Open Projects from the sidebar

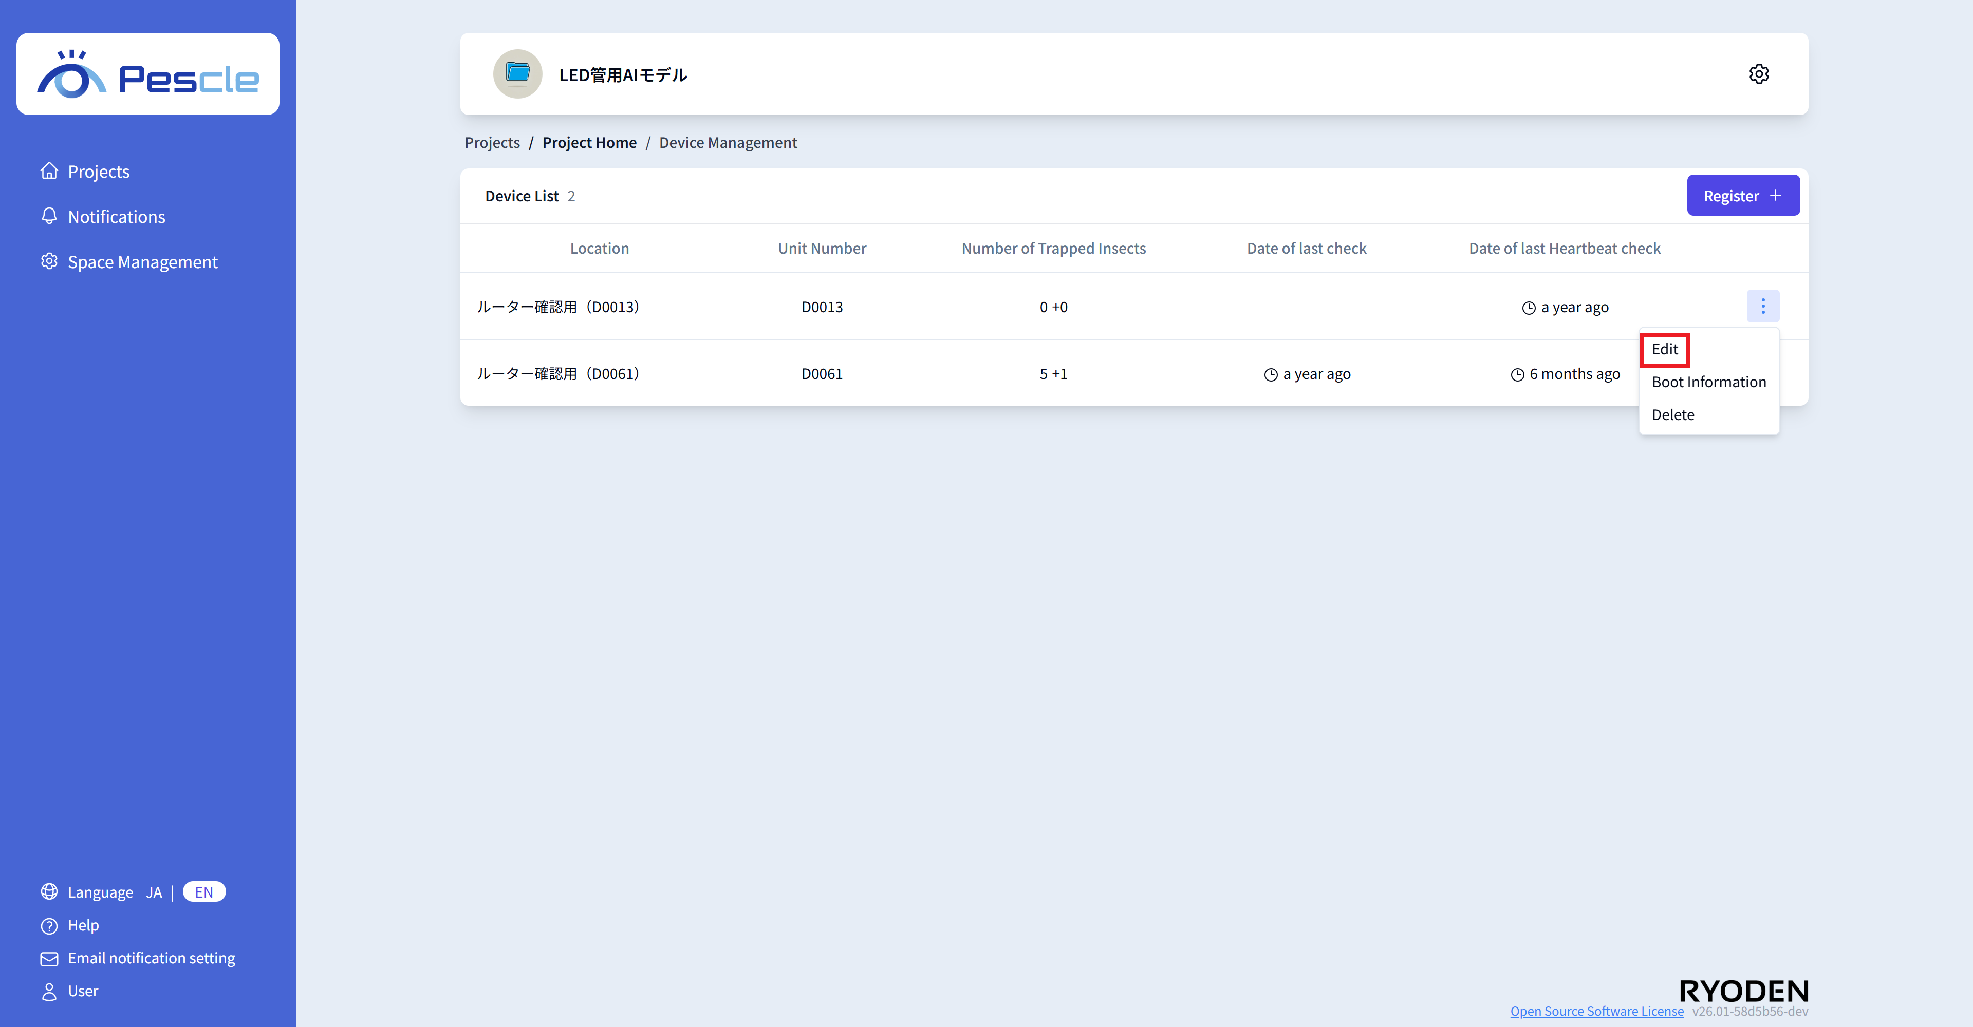click(x=98, y=172)
